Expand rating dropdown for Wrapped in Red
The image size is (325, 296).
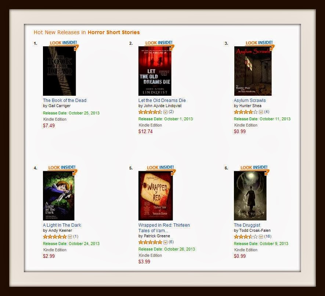pyautogui.click(x=165, y=242)
